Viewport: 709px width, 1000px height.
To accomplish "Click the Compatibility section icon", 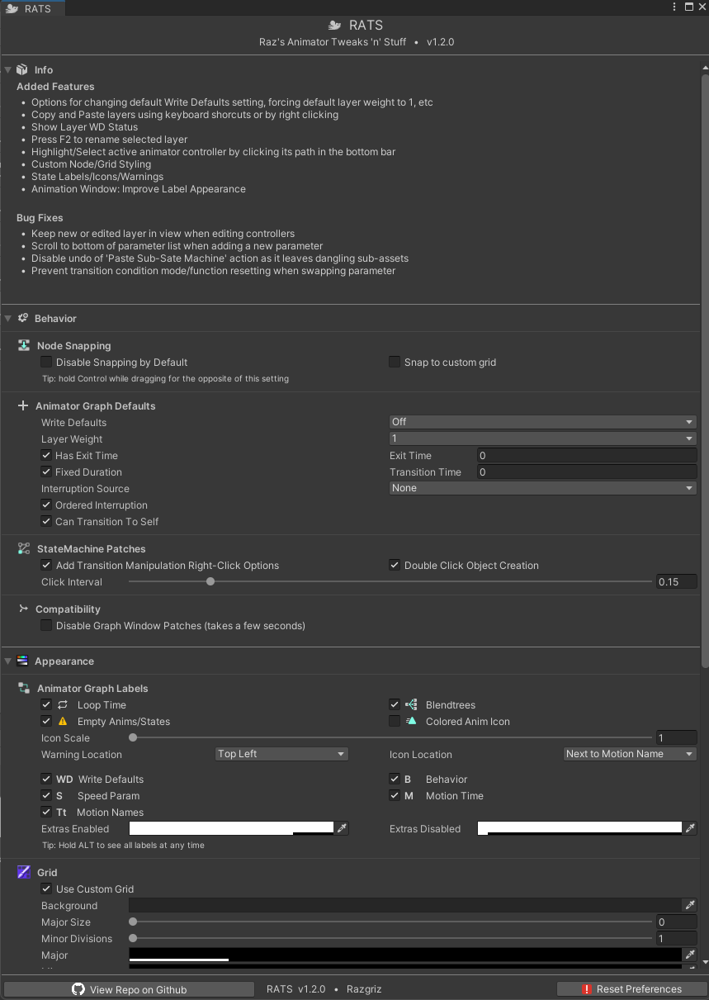I will [x=23, y=609].
